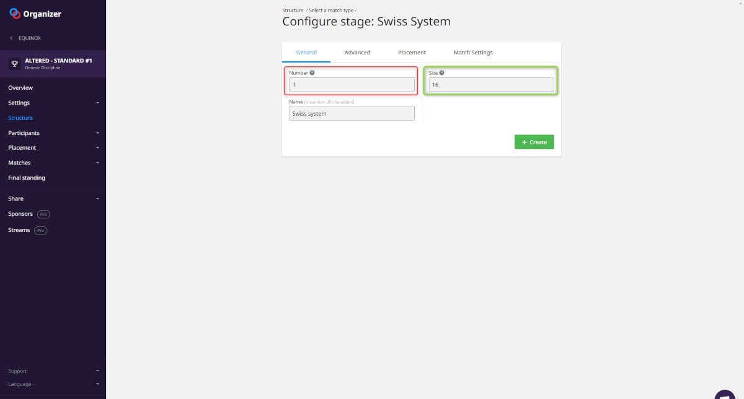Switch to the Placement tab

click(412, 53)
